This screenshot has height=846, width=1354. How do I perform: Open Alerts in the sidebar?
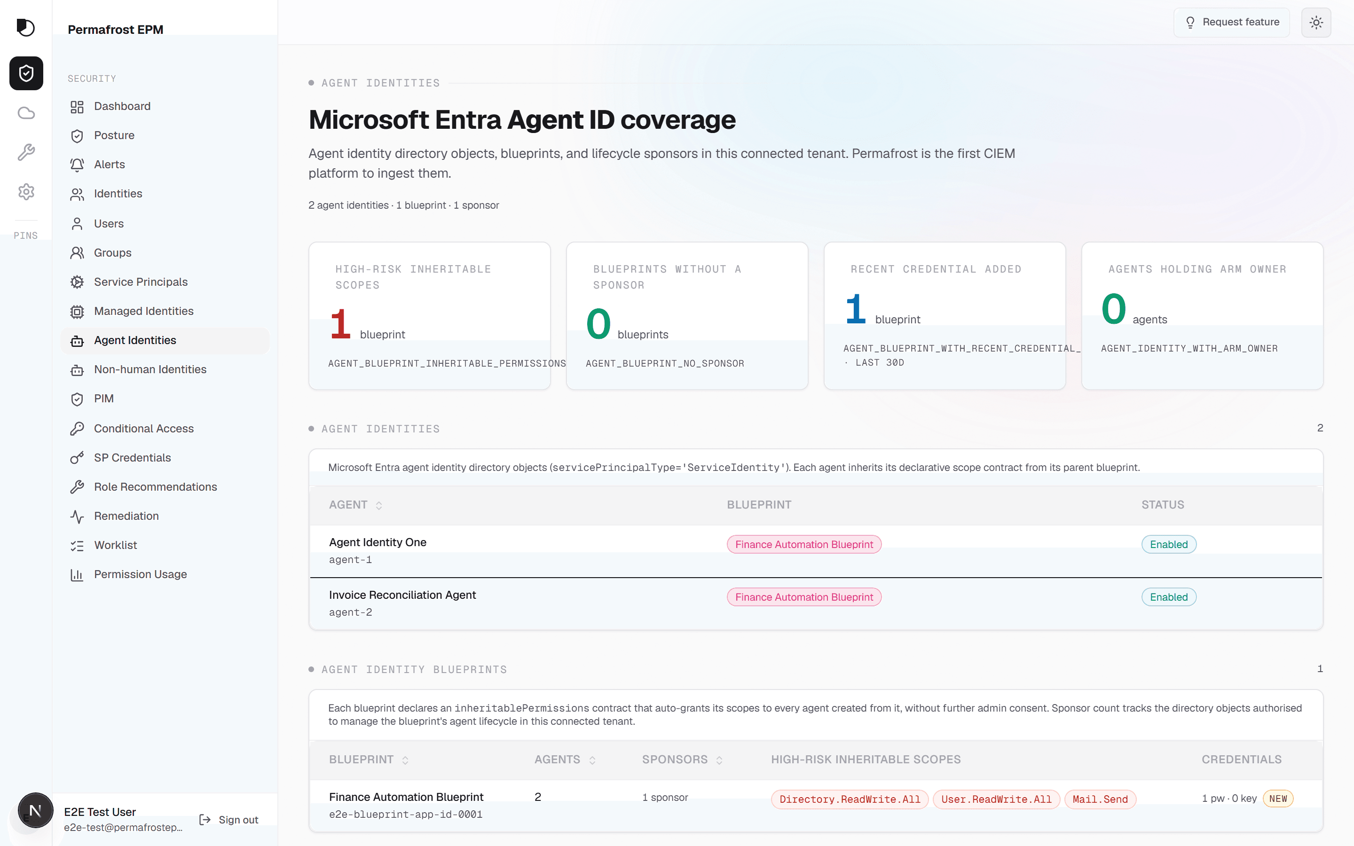point(165,164)
